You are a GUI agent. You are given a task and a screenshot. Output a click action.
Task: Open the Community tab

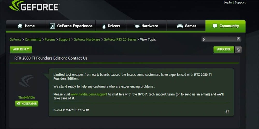[x=225, y=26]
